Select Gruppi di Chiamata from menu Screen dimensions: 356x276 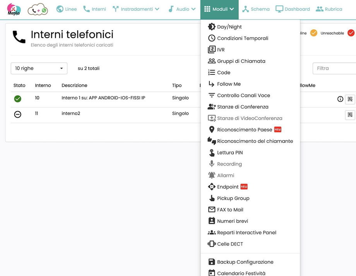(241, 61)
